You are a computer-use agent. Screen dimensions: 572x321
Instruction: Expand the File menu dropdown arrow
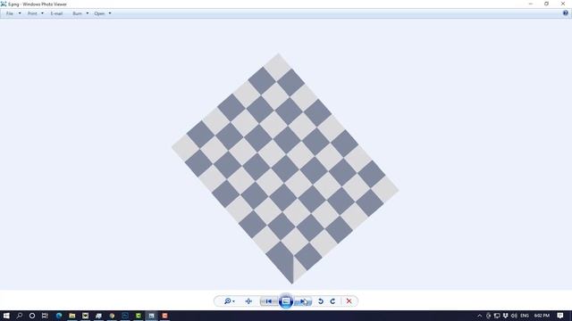point(20,13)
